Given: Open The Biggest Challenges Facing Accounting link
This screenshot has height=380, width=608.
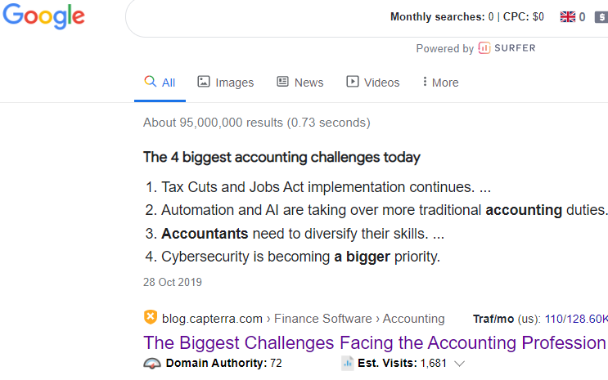Looking at the screenshot, I should pyautogui.click(x=374, y=342).
